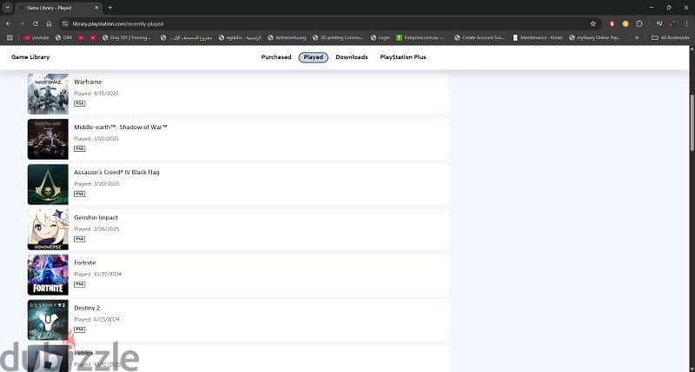Bookmark this page with the star
The width and height of the screenshot is (695, 372).
pyautogui.click(x=593, y=24)
